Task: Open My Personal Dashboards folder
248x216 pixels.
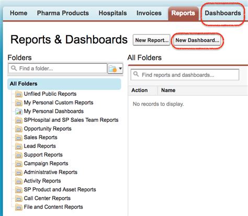Action: coord(53,111)
